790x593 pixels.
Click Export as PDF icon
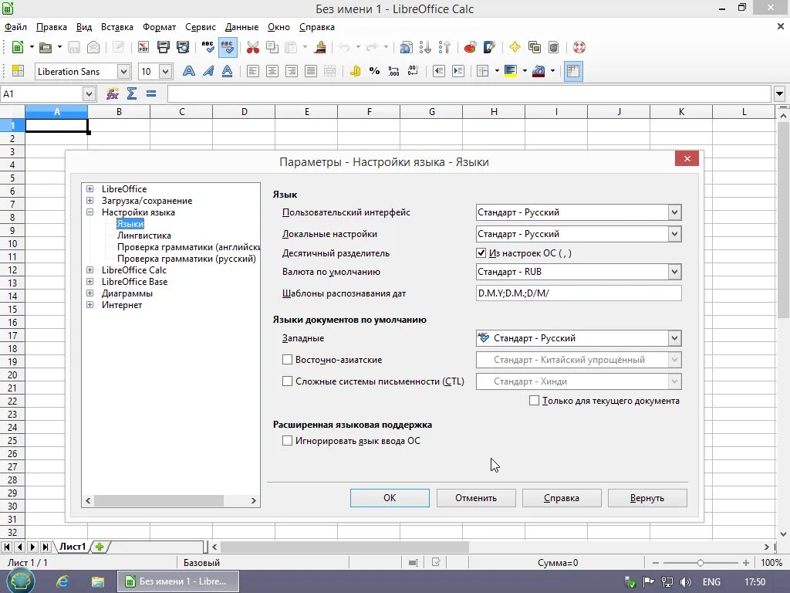[143, 47]
